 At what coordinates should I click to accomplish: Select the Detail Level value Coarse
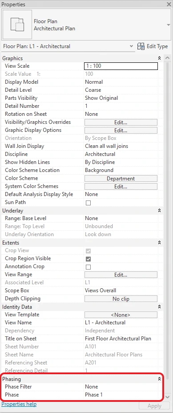93,90
